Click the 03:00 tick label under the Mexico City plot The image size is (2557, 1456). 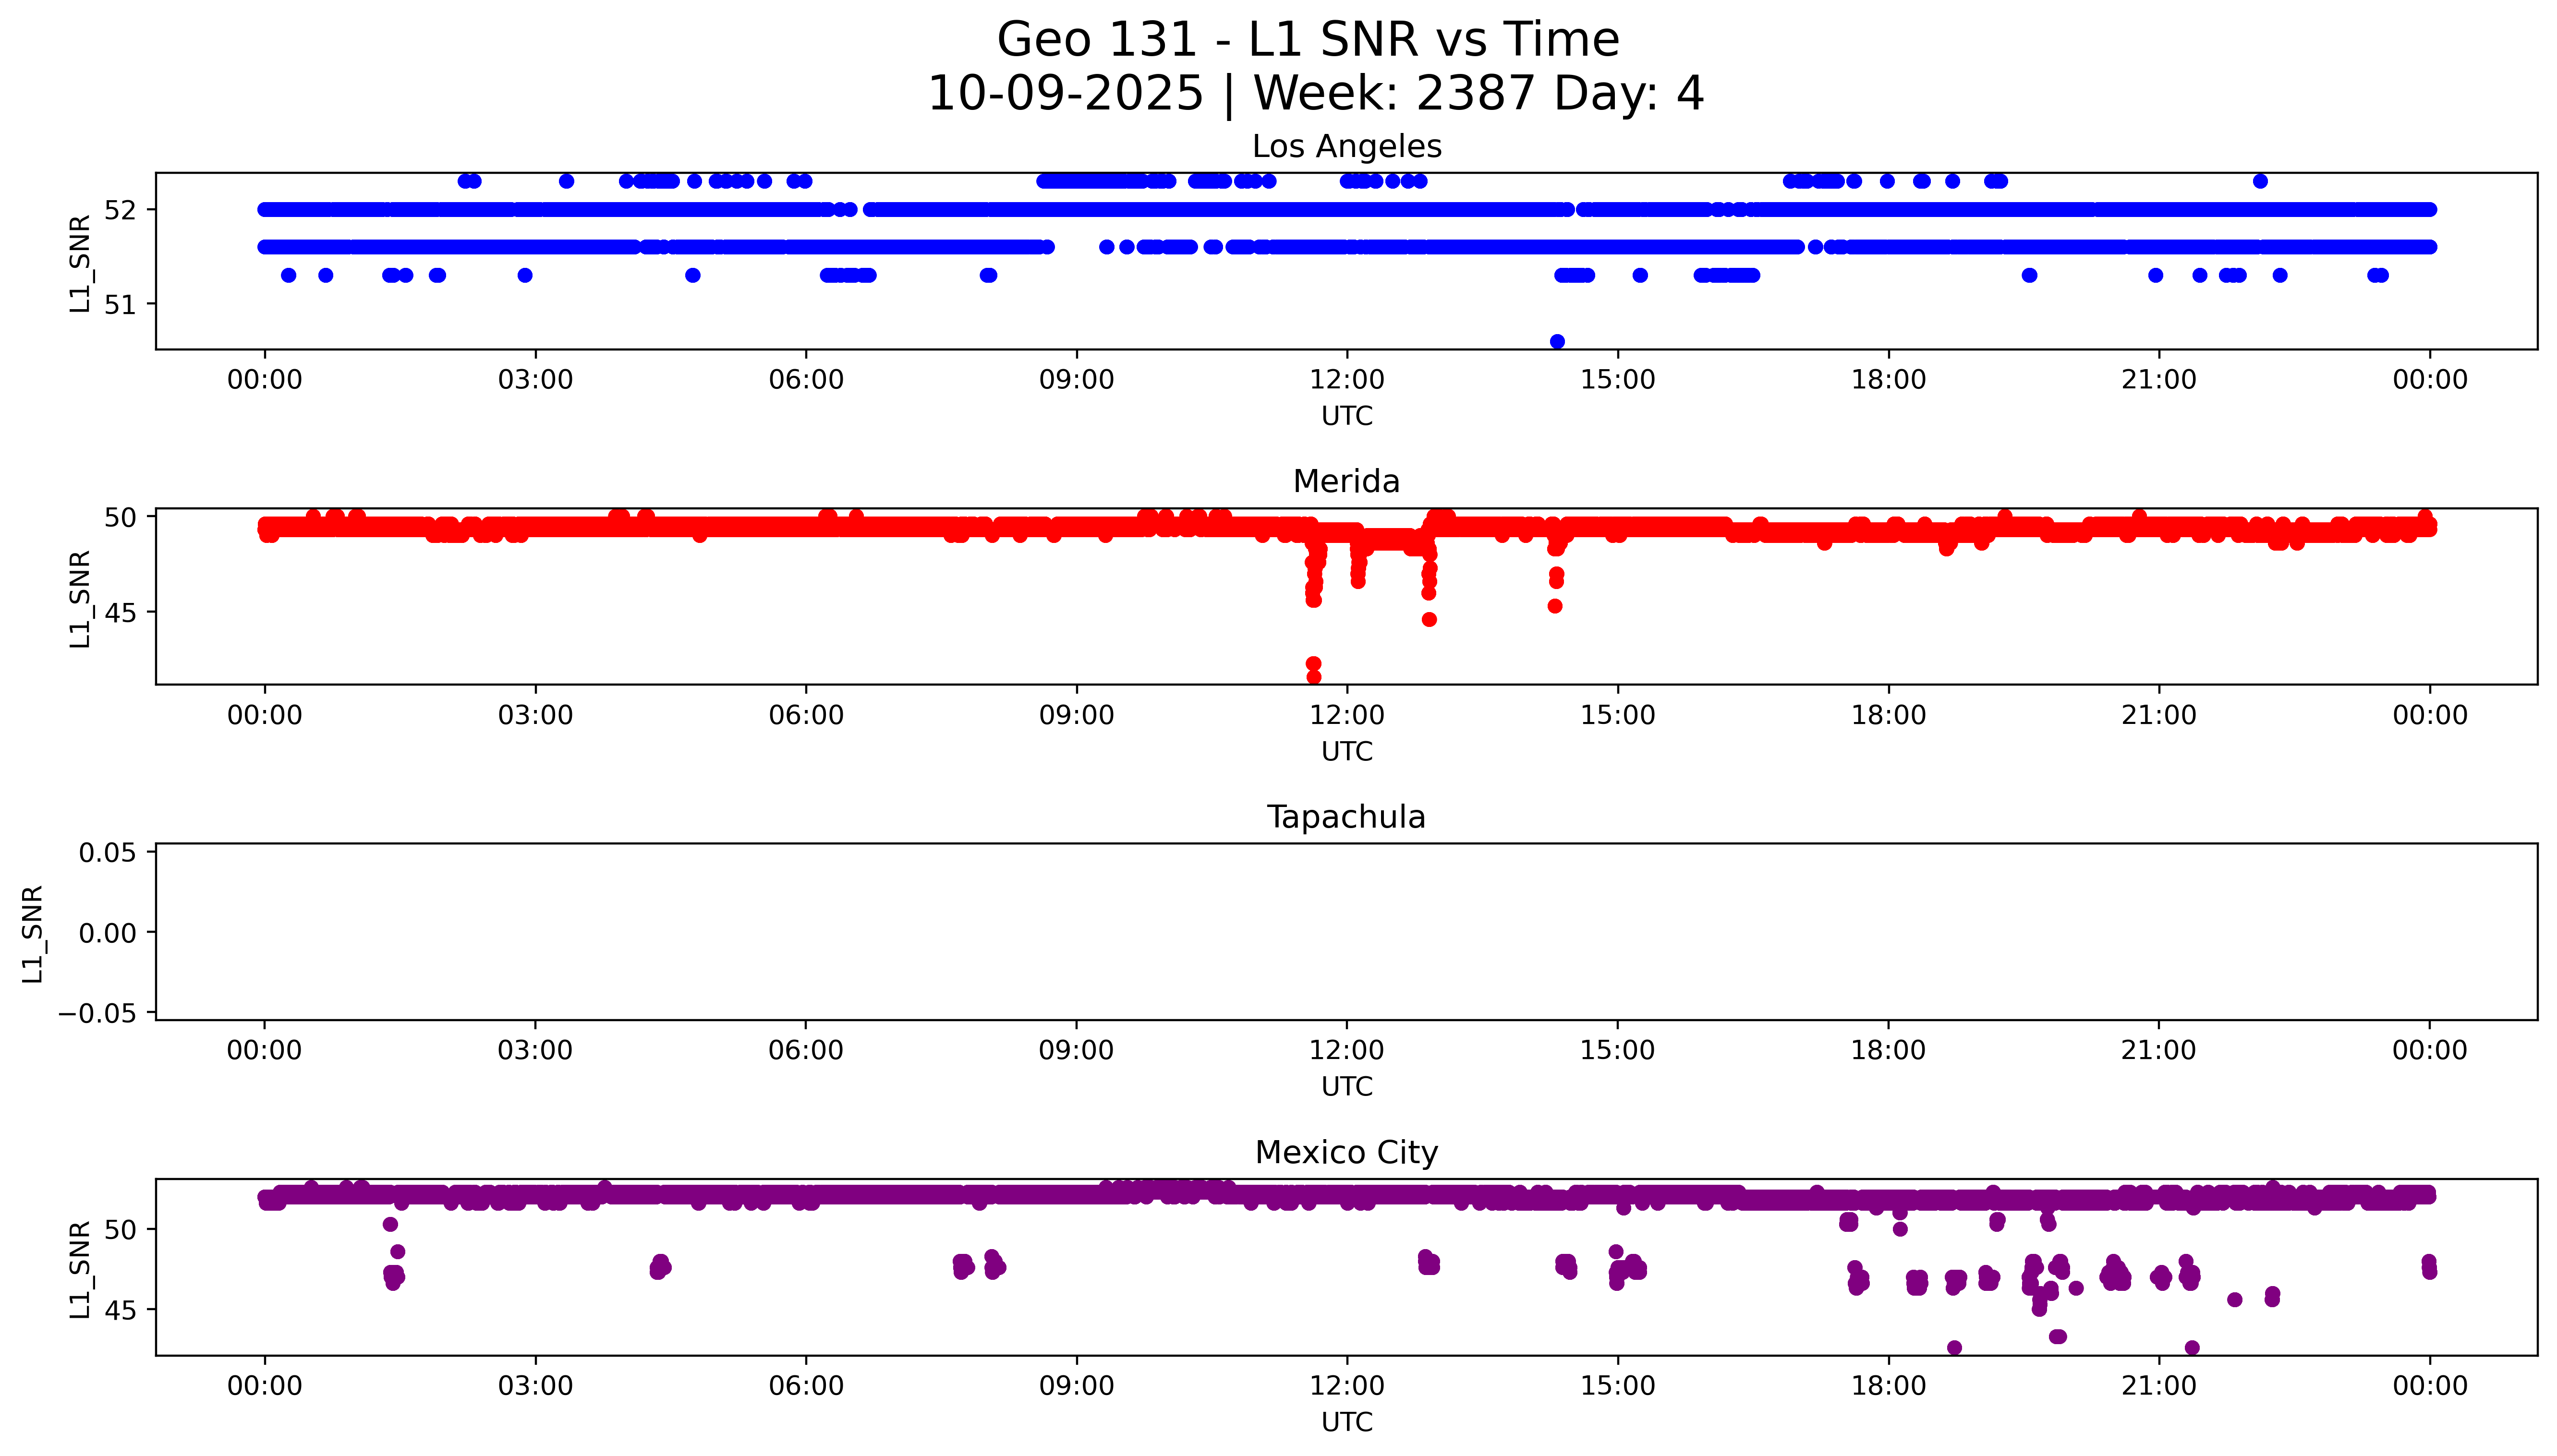click(535, 1386)
